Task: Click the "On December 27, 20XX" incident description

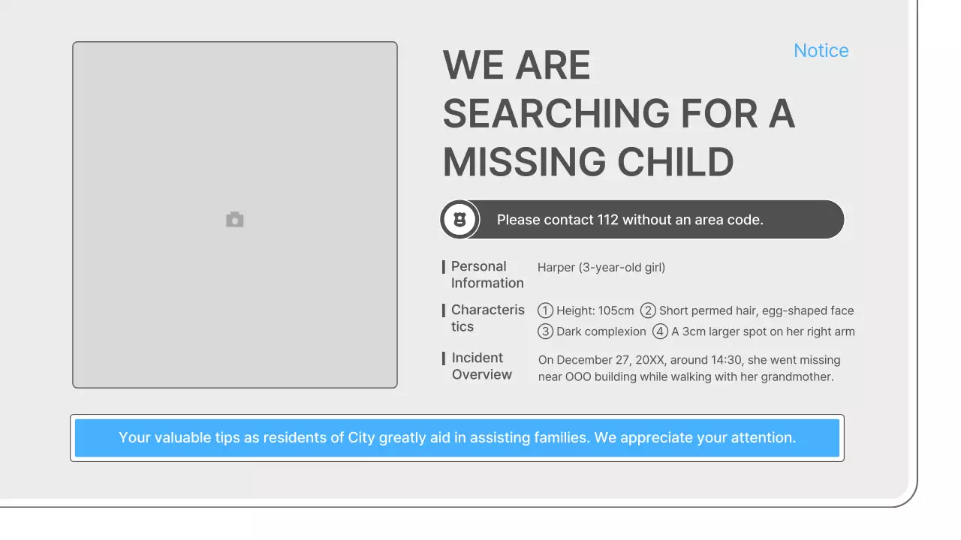Action: tap(688, 368)
